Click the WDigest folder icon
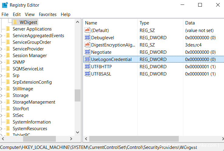This screenshot has height=151, width=224. (x=15, y=22)
